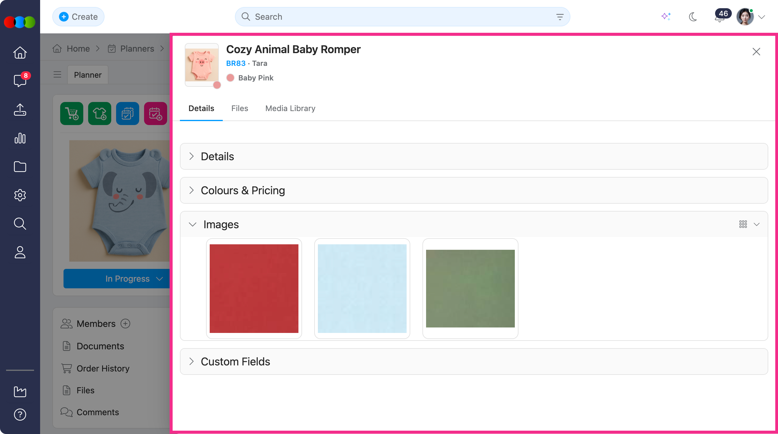Screen dimensions: 778x434
Task: Click the Tara brand text
Action: point(260,63)
